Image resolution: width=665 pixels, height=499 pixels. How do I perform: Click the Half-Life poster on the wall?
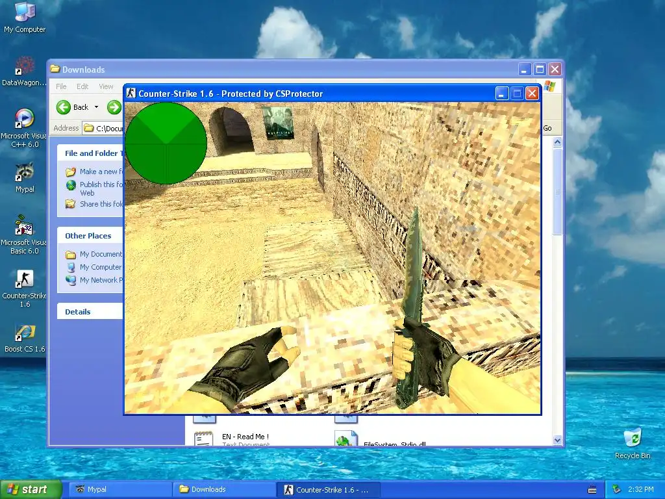pos(277,123)
